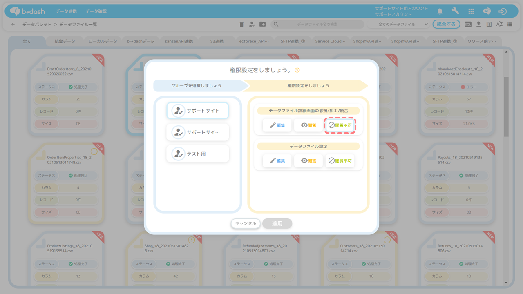Screen dimensions: 523x294
Task: Select the テスト用 group
Action: click(198, 154)
